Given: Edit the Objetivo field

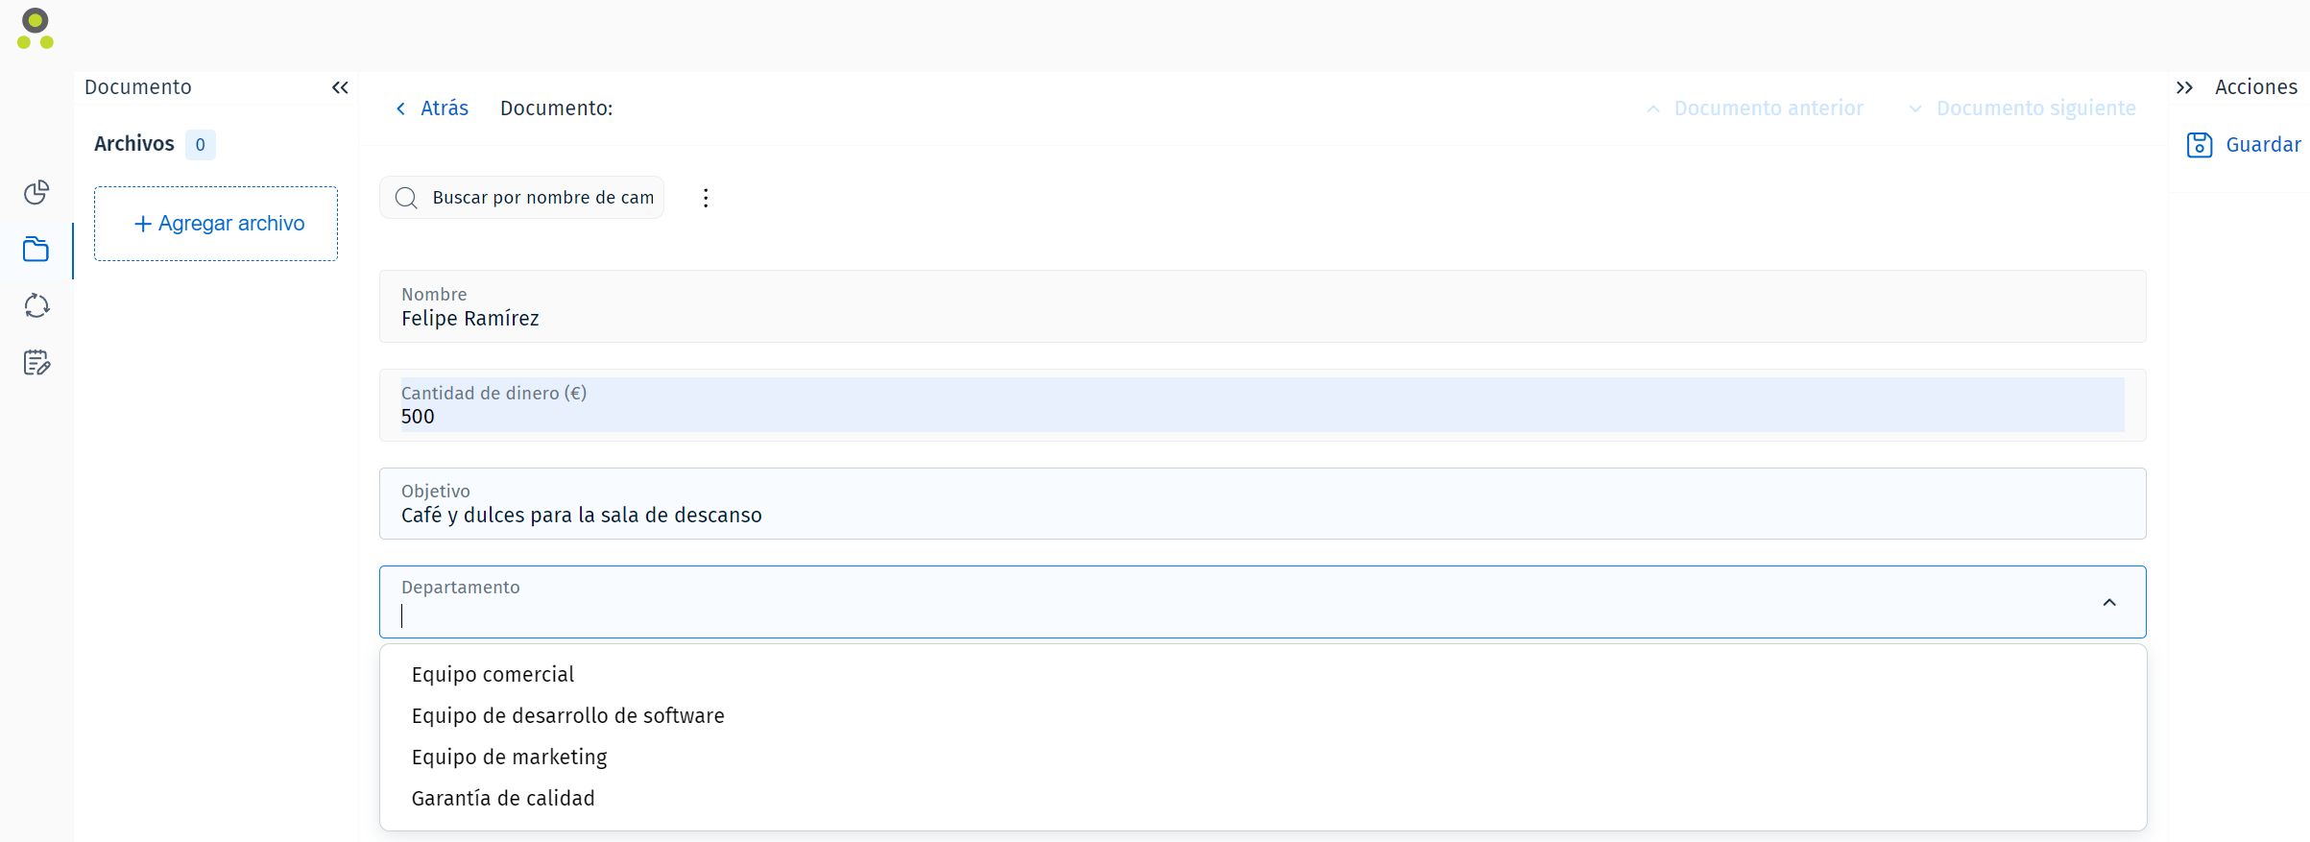Looking at the screenshot, I should coord(1263,504).
